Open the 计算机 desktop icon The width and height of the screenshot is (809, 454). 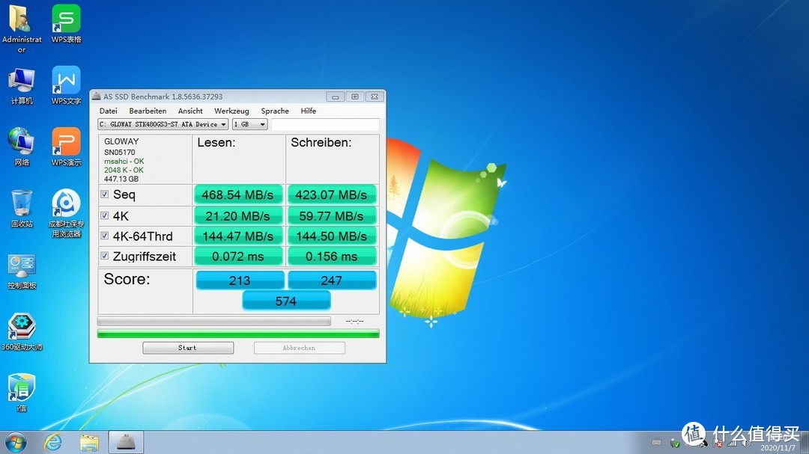[x=21, y=86]
